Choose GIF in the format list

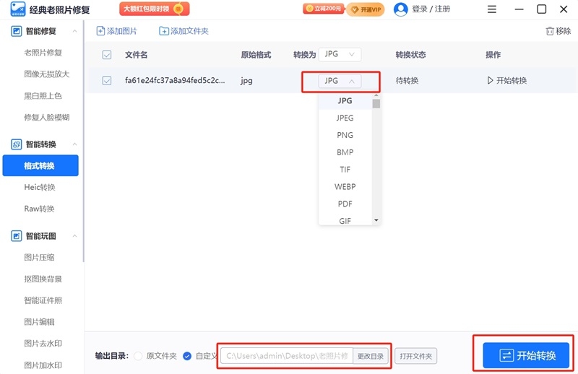tap(345, 220)
